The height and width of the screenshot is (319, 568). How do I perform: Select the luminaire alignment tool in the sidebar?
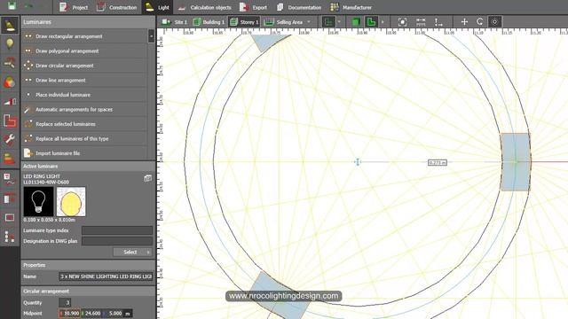tap(10, 63)
